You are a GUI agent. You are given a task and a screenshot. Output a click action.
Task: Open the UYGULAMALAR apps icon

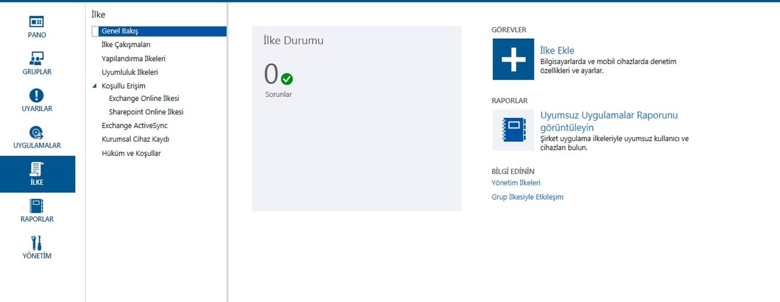click(37, 133)
